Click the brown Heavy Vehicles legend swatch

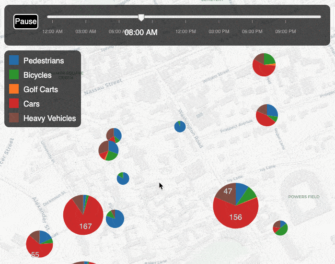[14, 118]
